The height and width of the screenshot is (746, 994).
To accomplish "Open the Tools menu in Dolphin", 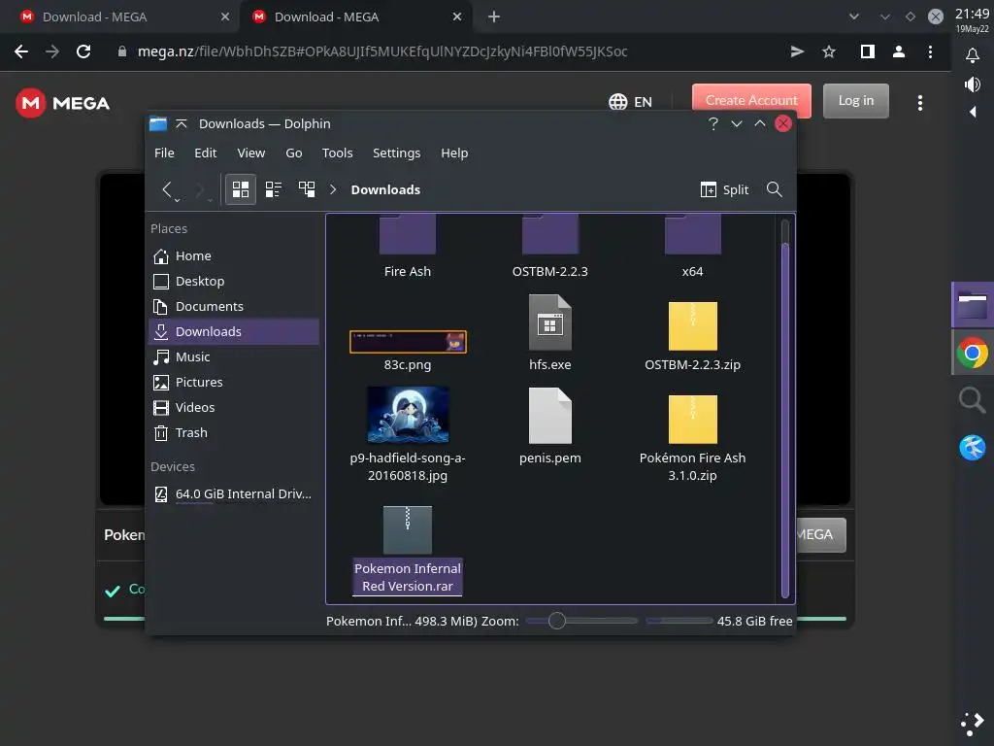I will [x=337, y=153].
